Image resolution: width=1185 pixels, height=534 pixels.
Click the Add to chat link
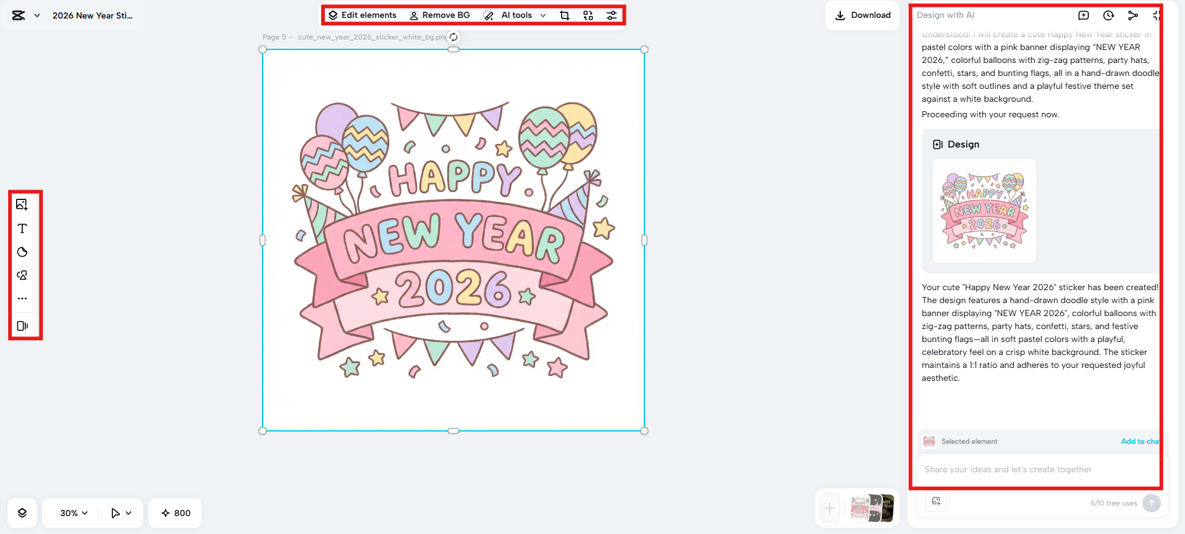tap(1140, 441)
